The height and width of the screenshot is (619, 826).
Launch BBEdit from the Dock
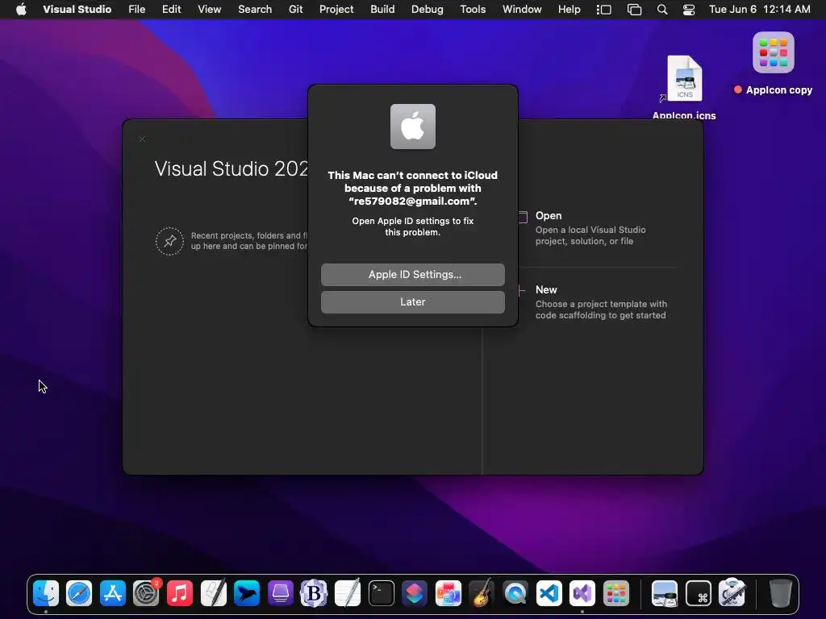(314, 593)
